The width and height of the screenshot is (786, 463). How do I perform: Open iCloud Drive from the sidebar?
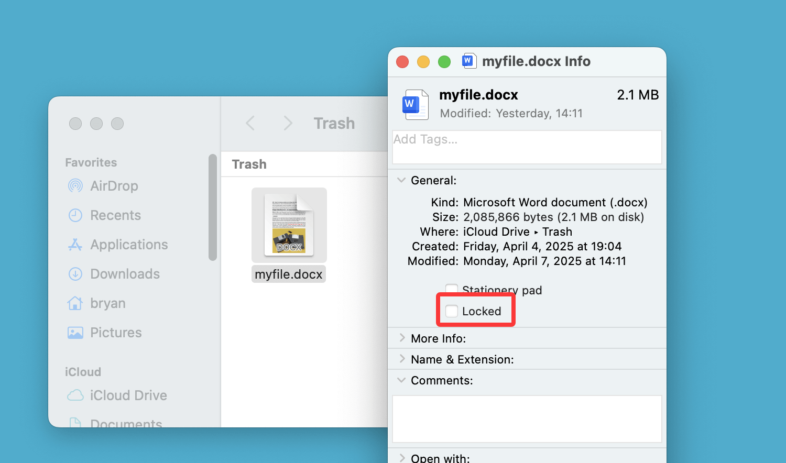click(x=128, y=395)
